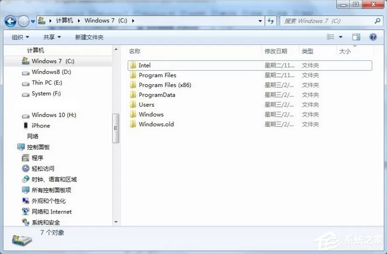Open 控制面板 in the navigation pane

pyautogui.click(x=34, y=147)
